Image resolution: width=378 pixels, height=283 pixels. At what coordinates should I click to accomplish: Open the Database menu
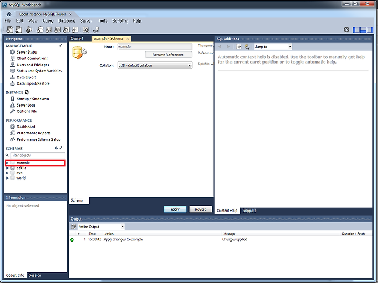[x=67, y=21]
